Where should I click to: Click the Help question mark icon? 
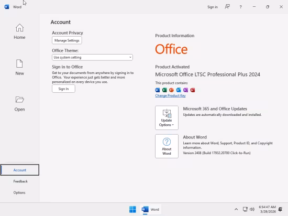click(241, 7)
